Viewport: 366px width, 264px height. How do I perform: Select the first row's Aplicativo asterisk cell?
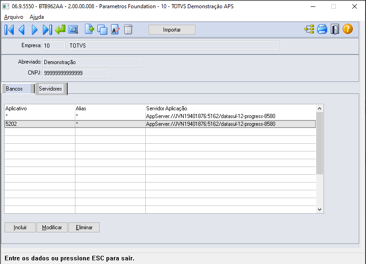click(40, 116)
